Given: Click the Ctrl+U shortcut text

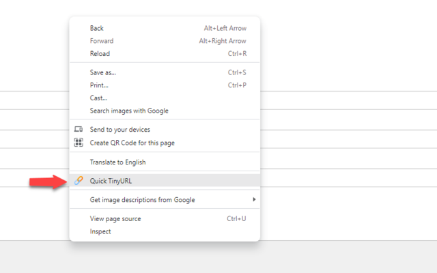Looking at the screenshot, I should click(236, 218).
